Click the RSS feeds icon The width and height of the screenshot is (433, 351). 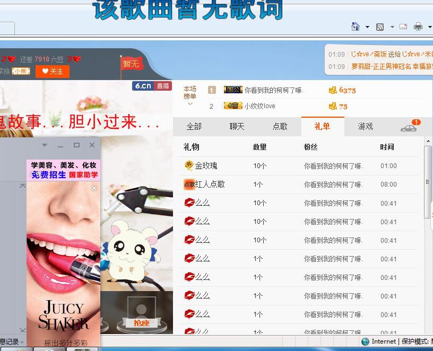[380, 27]
